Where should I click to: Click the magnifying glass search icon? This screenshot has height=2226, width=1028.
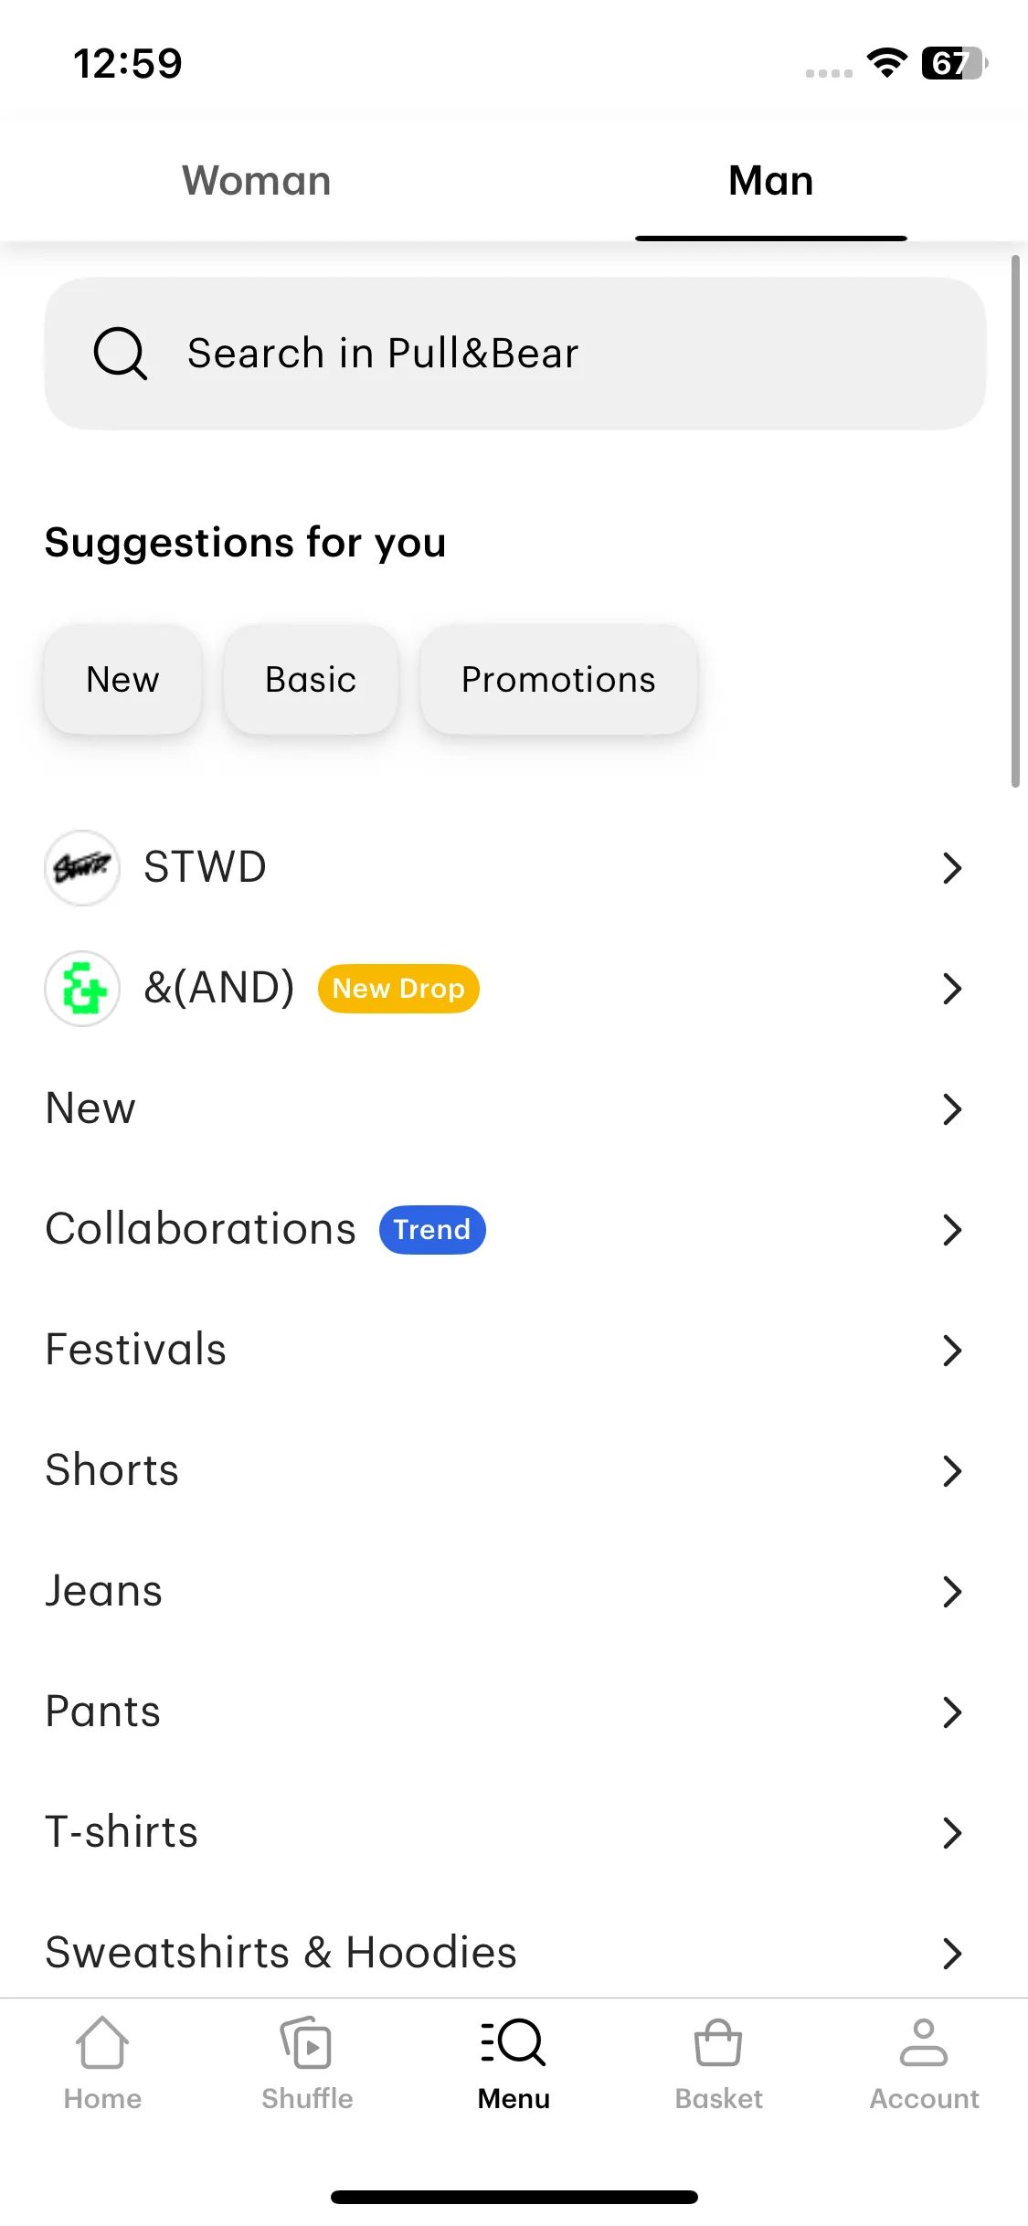tap(121, 354)
